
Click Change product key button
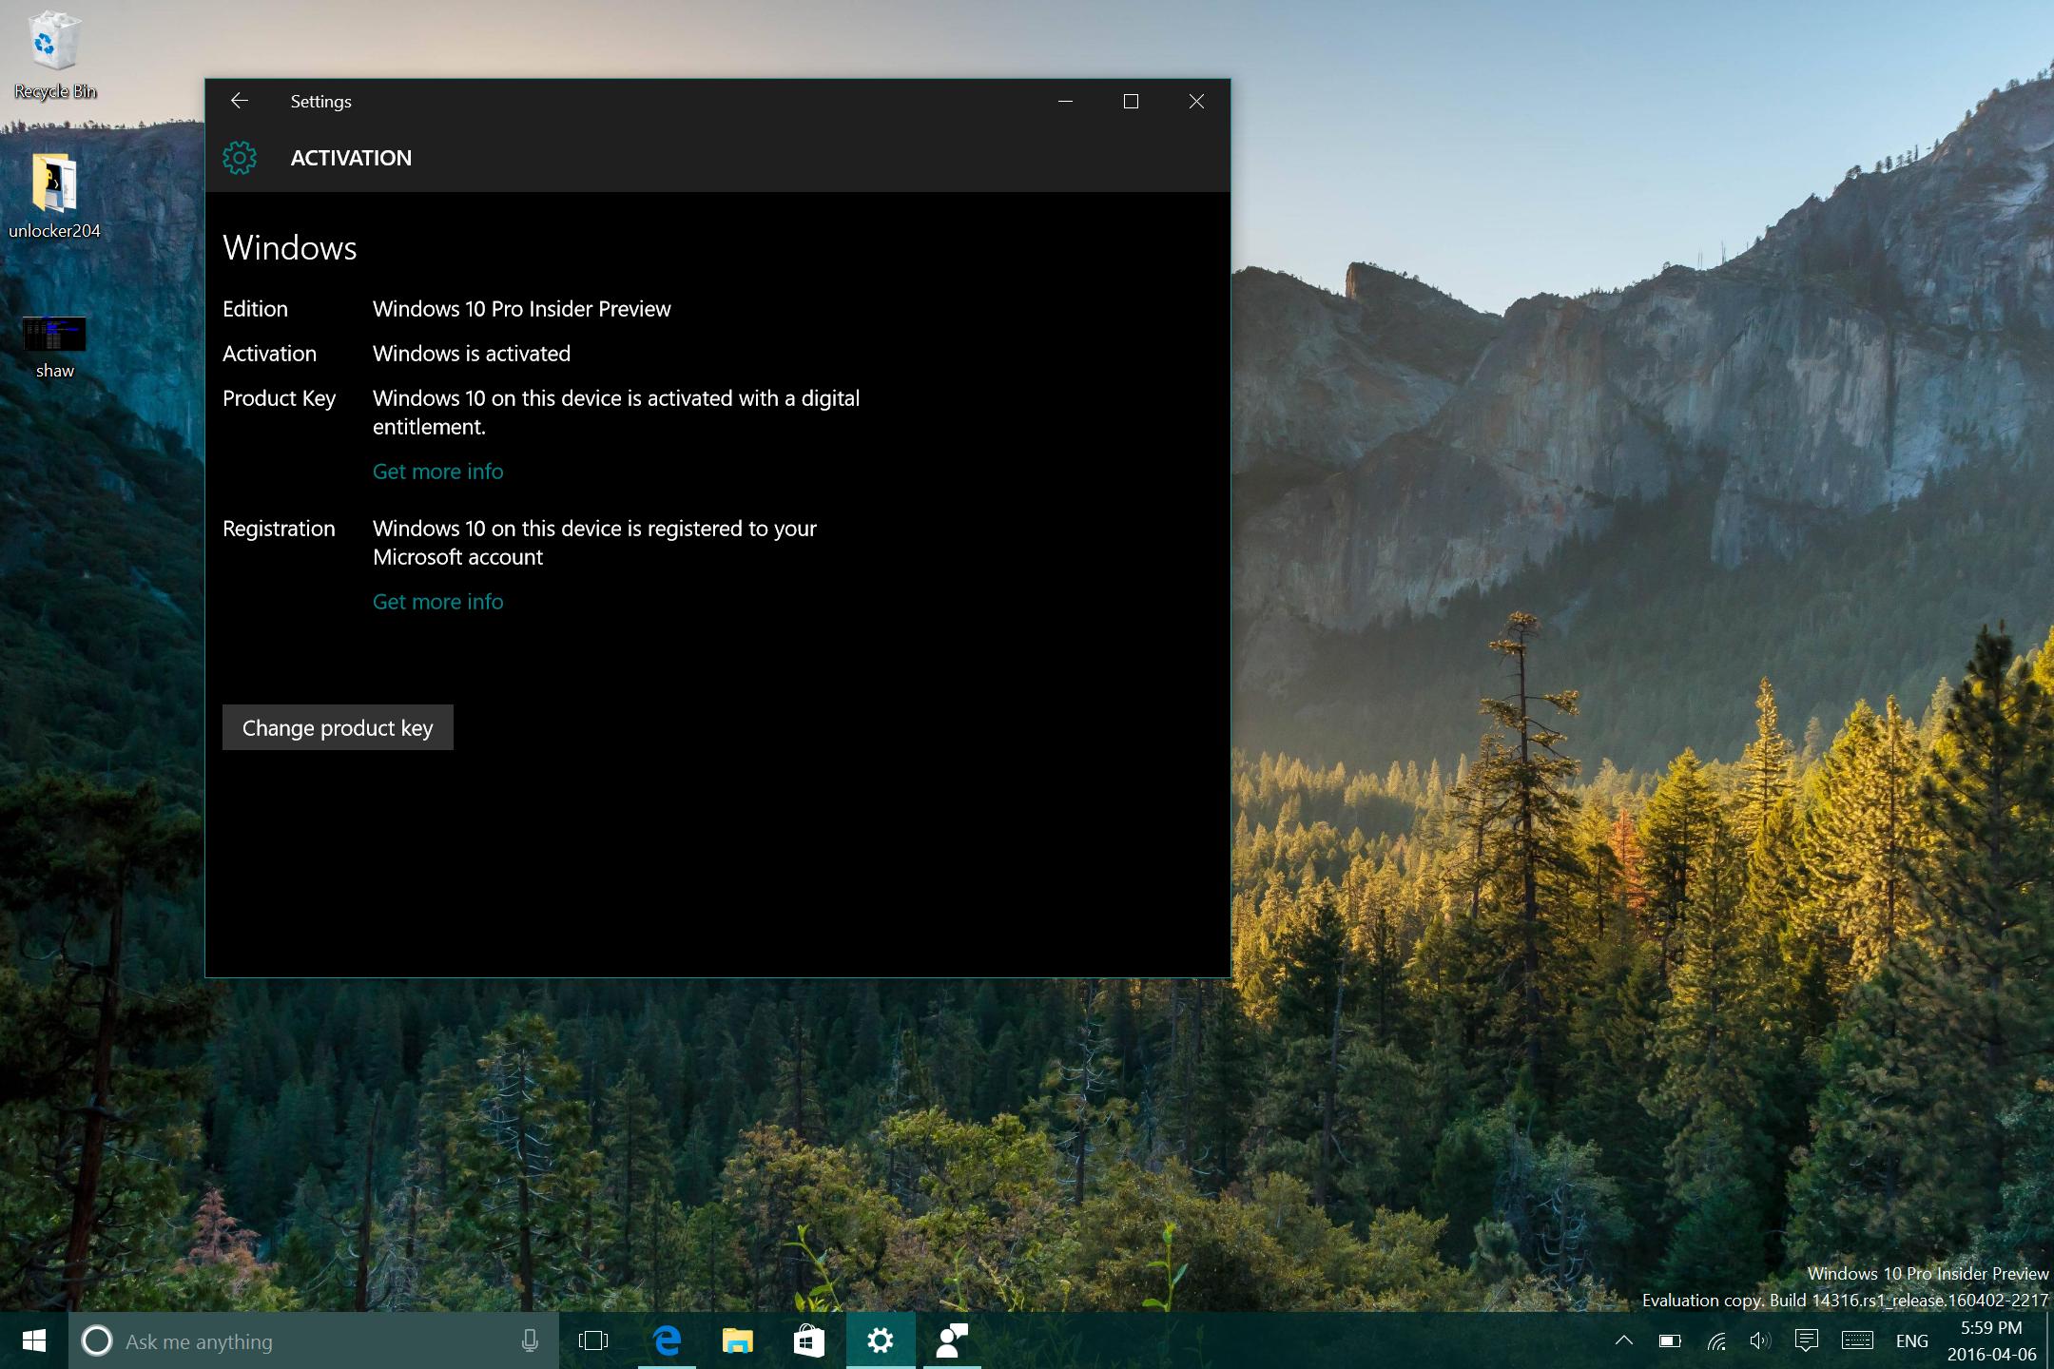(338, 727)
